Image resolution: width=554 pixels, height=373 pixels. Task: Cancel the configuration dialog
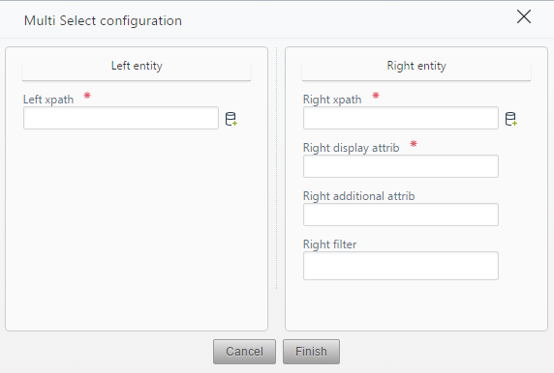coord(244,352)
